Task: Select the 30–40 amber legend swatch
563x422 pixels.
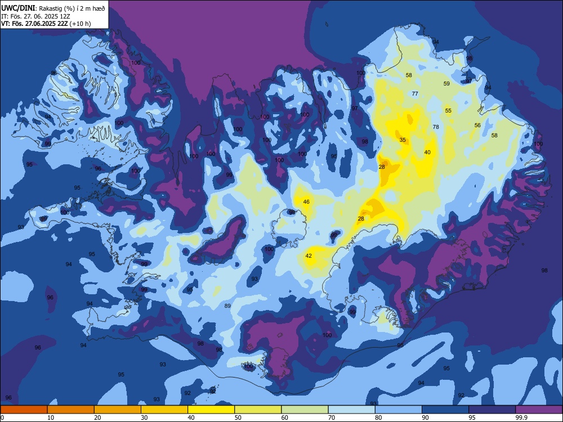Action: 164,410
